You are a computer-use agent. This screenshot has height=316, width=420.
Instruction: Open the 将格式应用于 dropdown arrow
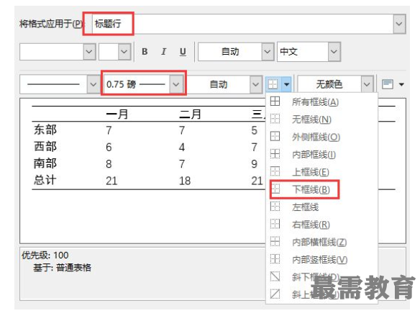[399, 24]
